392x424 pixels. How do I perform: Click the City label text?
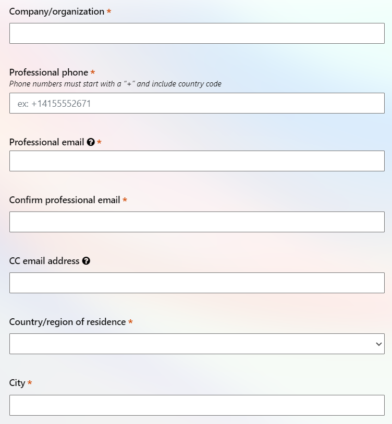click(17, 383)
